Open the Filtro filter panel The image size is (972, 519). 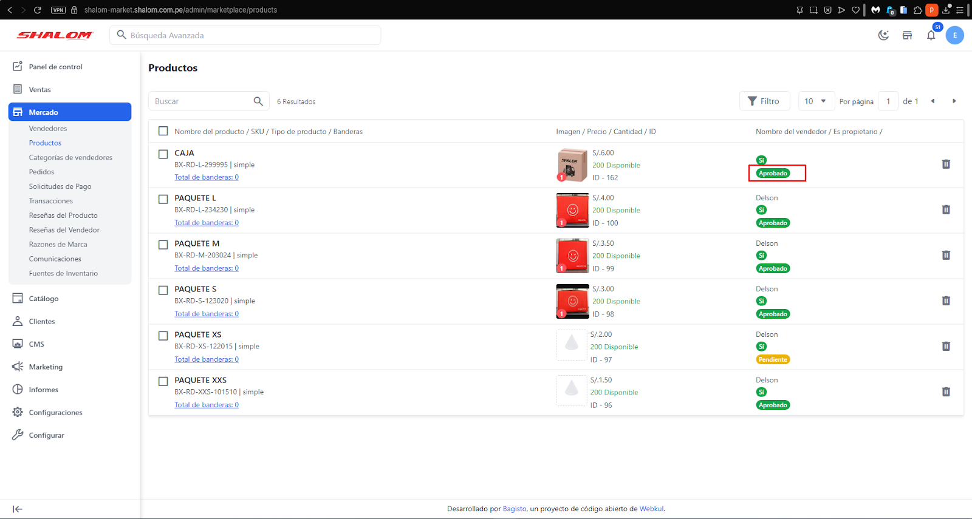764,101
